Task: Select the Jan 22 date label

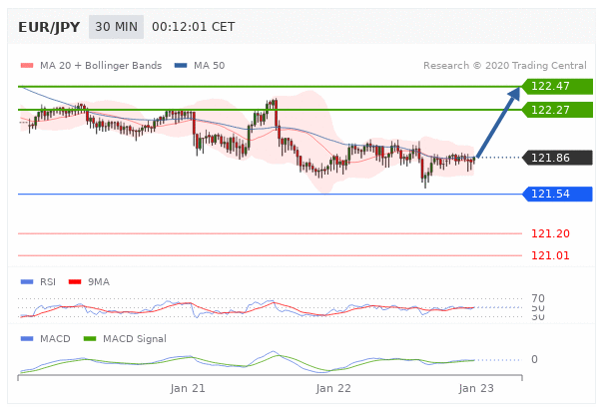Action: (x=333, y=387)
